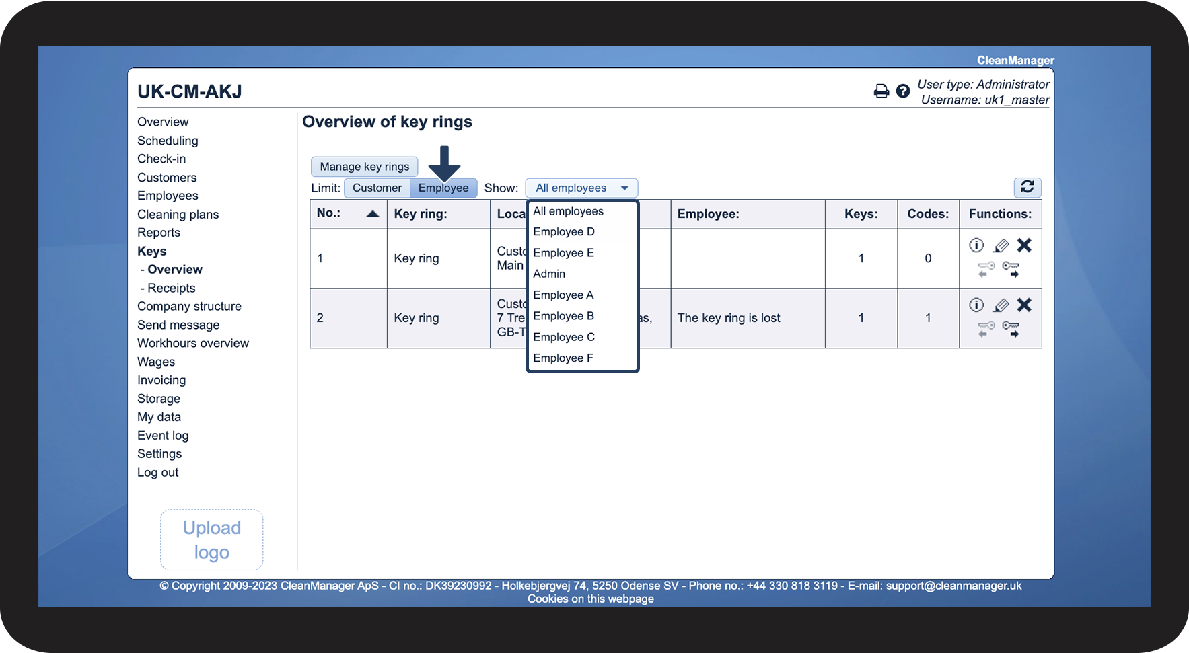The image size is (1189, 653).
Task: Open info icon for key ring 1
Action: 976,245
